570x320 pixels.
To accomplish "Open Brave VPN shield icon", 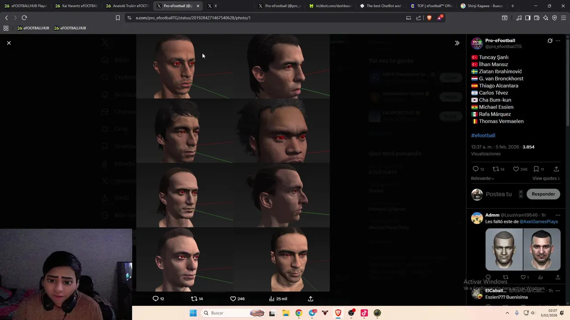I will 554,18.
